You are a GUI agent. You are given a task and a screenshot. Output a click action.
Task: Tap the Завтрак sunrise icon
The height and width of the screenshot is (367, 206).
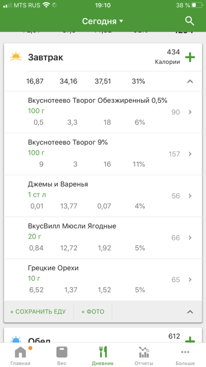pyautogui.click(x=16, y=57)
